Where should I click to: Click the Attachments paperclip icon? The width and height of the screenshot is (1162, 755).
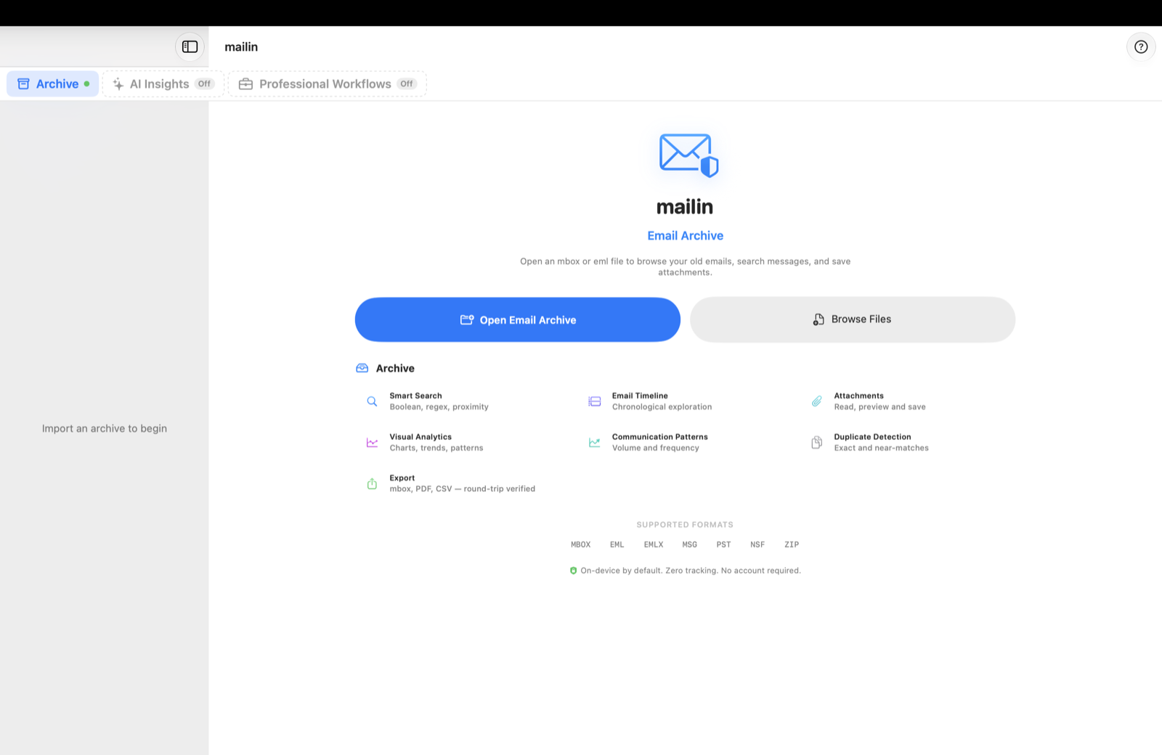point(817,401)
